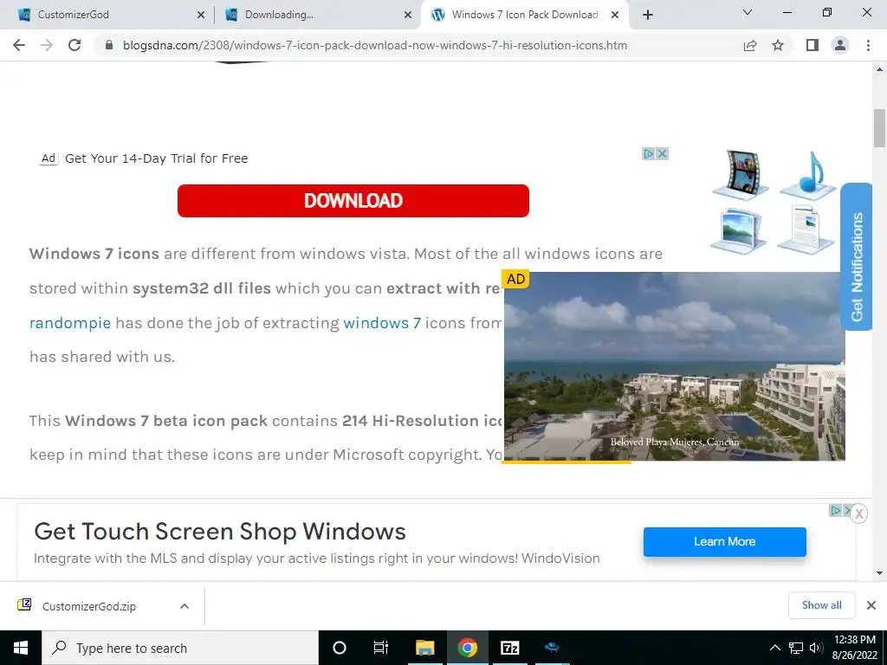This screenshot has height=665, width=887.
Task: Expand CustomizerGod.zip download options chevron
Action: 185,606
